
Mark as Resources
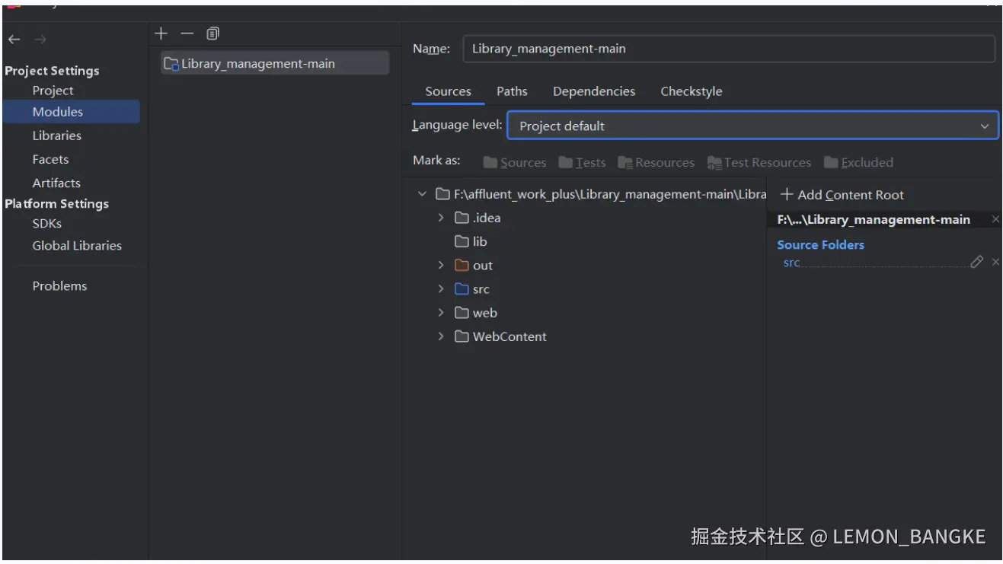(x=656, y=162)
